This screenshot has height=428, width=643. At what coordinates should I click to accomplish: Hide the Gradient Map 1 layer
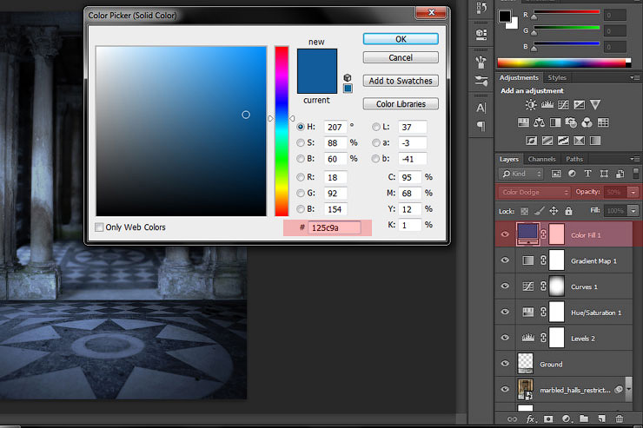point(505,260)
